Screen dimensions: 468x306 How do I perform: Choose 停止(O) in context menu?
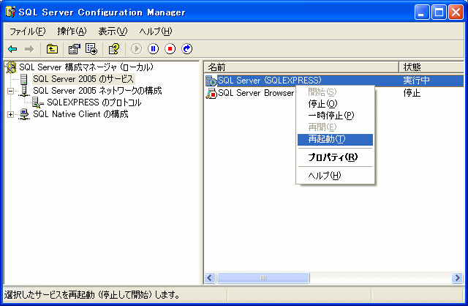[x=335, y=104]
